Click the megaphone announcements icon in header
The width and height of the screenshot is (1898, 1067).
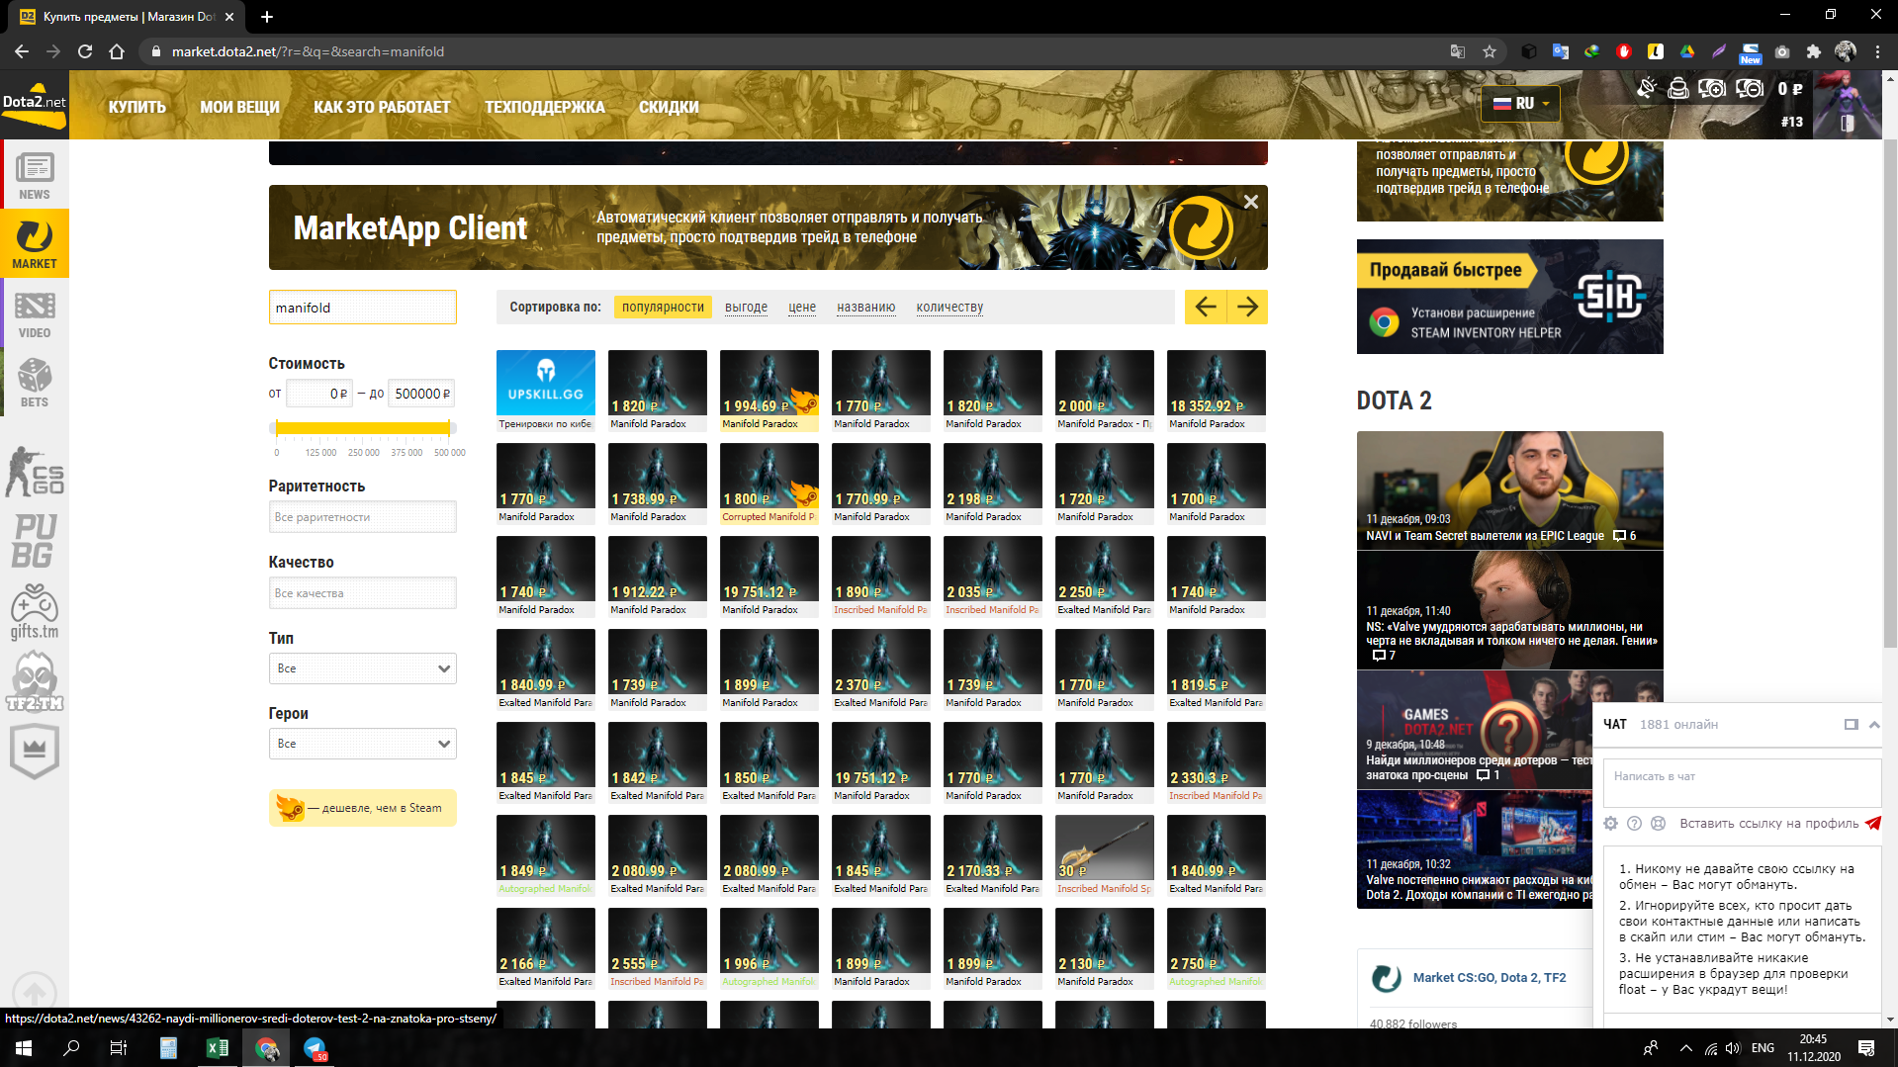point(1646,89)
